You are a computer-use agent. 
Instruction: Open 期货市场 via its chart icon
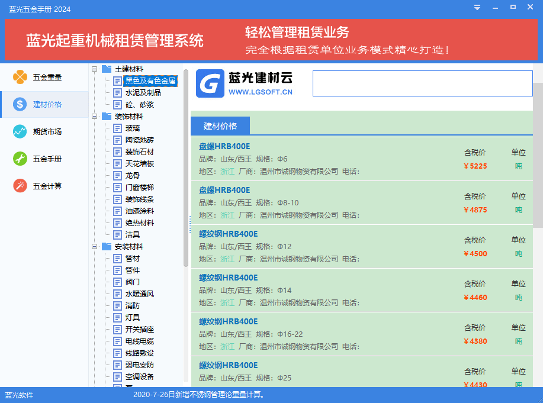(x=20, y=131)
